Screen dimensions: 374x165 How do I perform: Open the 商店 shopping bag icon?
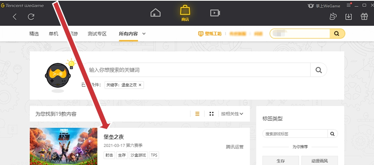coord(185,13)
